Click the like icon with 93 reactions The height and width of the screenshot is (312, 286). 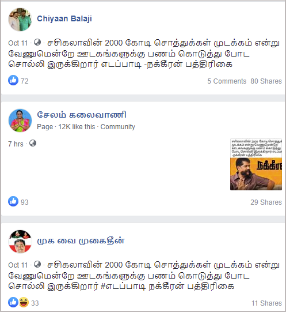click(13, 201)
